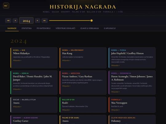Click Anora under Oscar – Najbolji film
Screen dimensions: 166x124
(16, 103)
